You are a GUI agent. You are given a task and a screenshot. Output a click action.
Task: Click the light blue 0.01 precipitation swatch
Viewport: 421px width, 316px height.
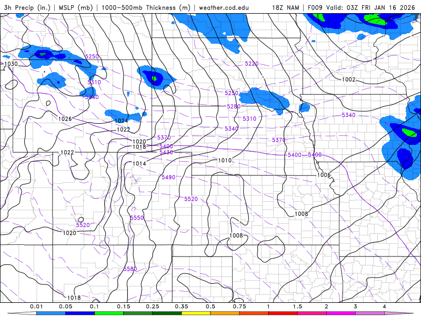pos(51,313)
